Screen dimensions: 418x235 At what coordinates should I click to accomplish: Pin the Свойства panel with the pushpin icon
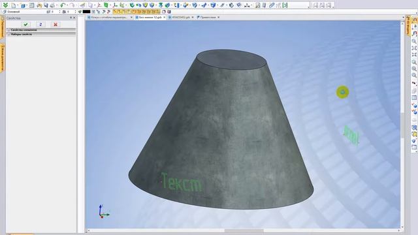pos(71,18)
